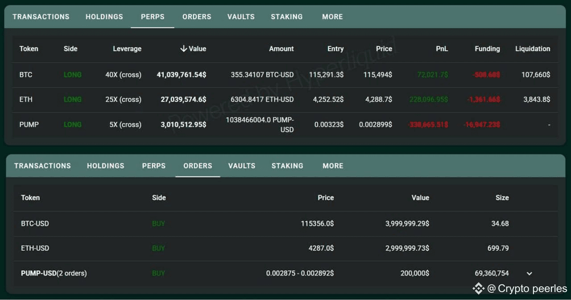
Task: Click the Funding column header
Action: click(487, 49)
